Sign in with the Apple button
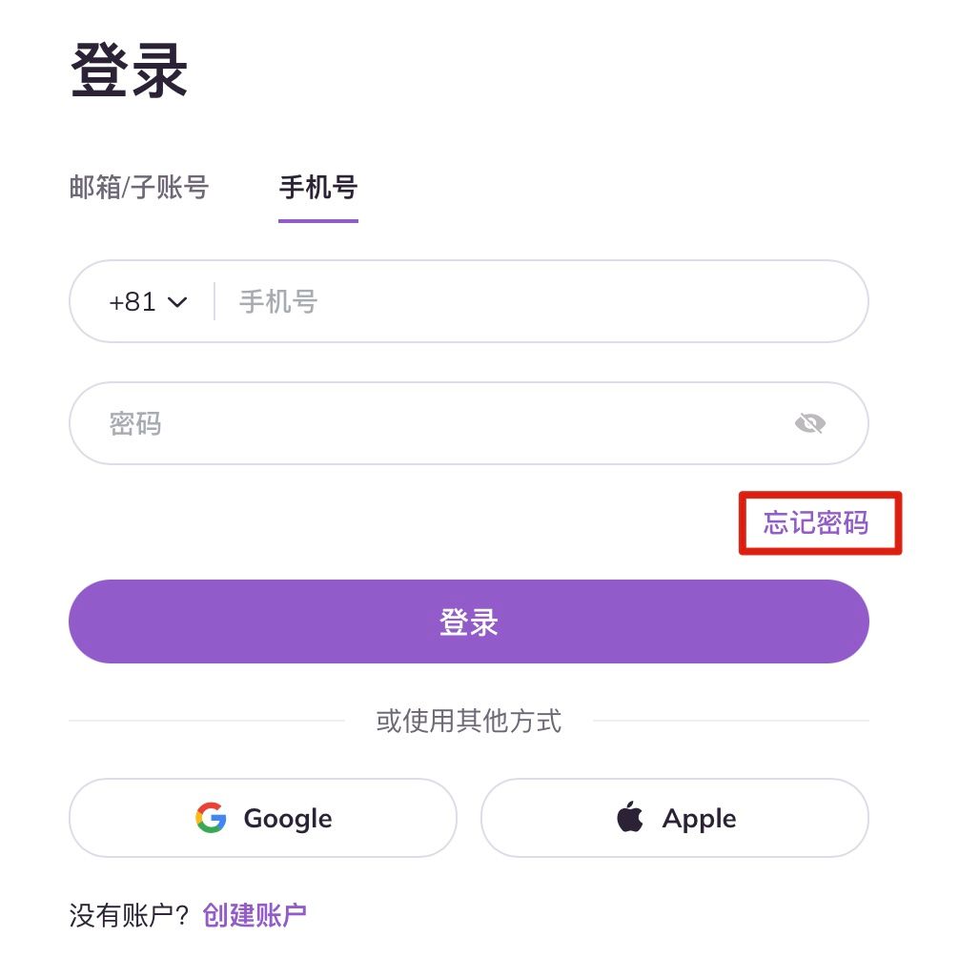The width and height of the screenshot is (959, 978). pos(675,818)
